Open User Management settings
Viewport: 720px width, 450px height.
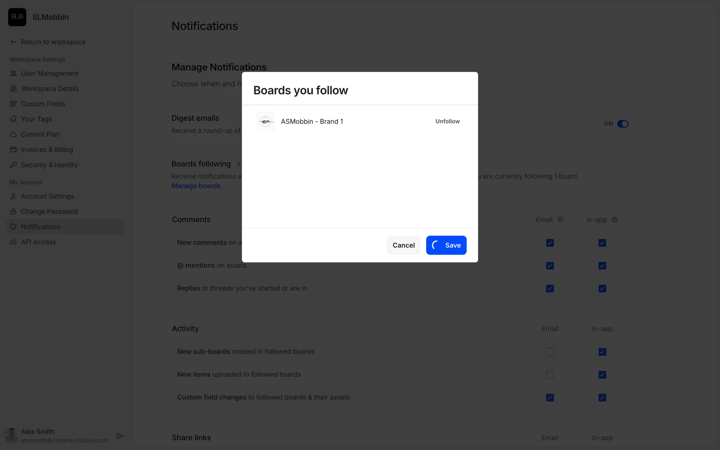pyautogui.click(x=49, y=73)
